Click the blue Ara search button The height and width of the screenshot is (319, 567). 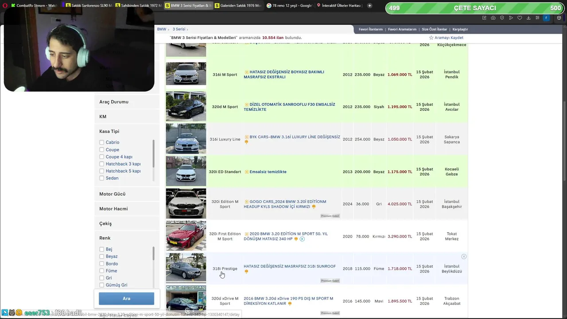pyautogui.click(x=127, y=299)
